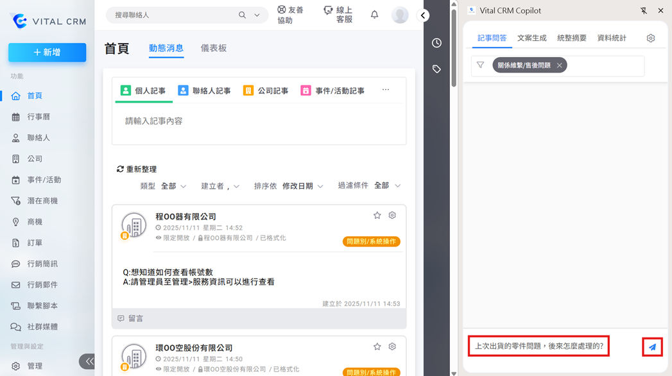
Task: Click the 新增 button
Action: [x=47, y=53]
